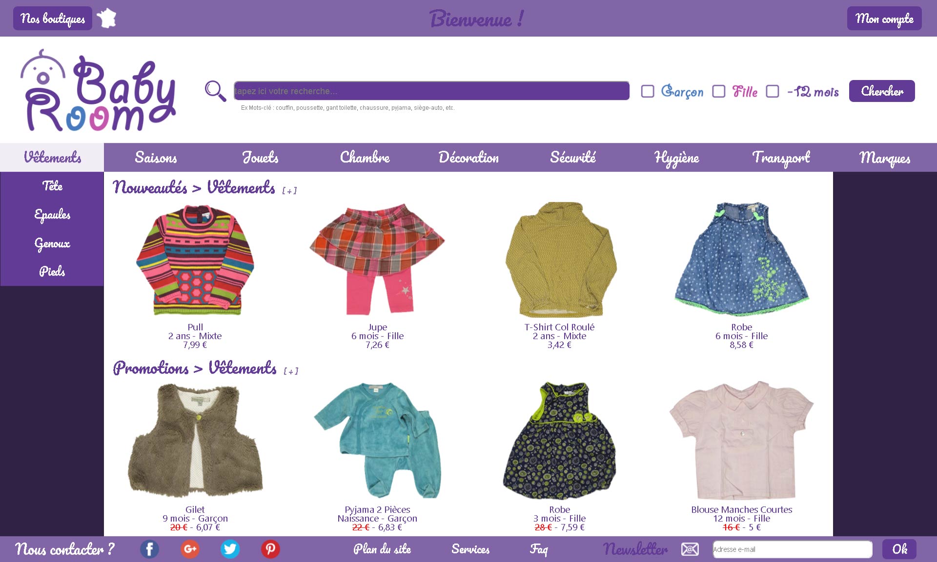Open the Pinterest icon
Image resolution: width=937 pixels, height=562 pixels.
click(270, 549)
